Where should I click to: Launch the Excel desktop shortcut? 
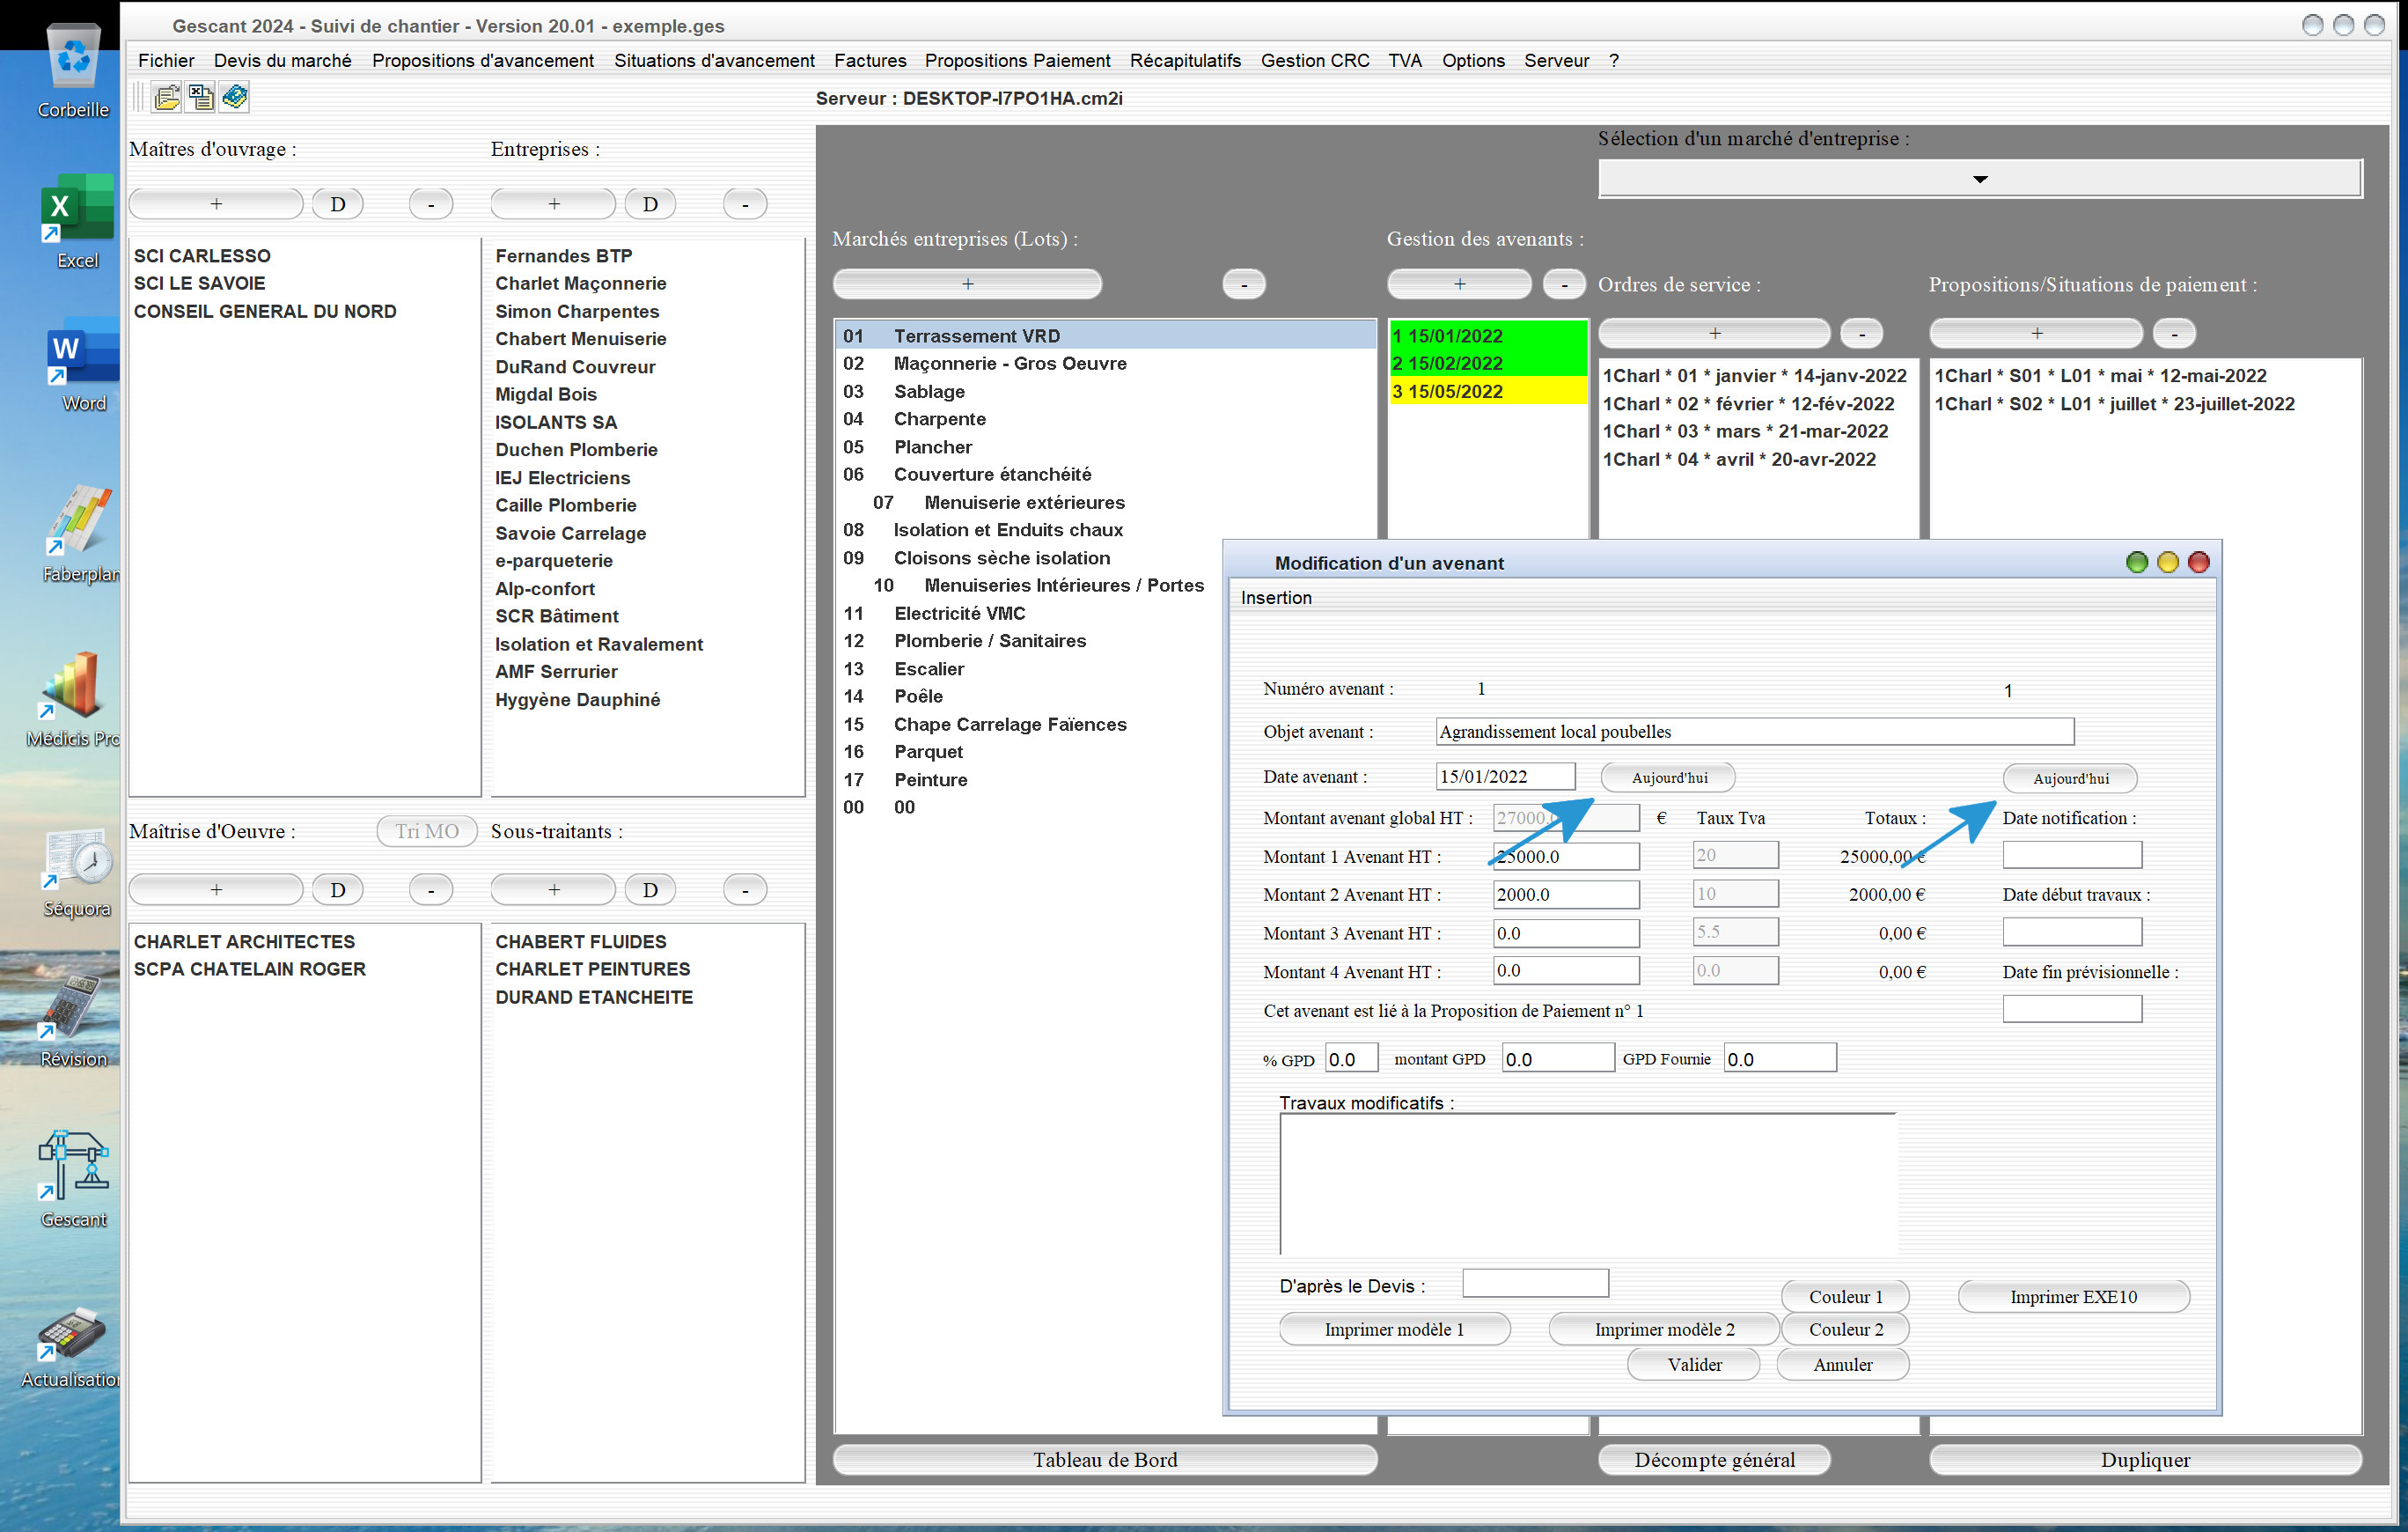tap(77, 222)
